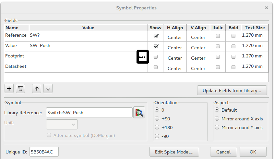The height and width of the screenshot is (159, 274).
Task: Click Update Fields from Library button
Action: [232, 91]
